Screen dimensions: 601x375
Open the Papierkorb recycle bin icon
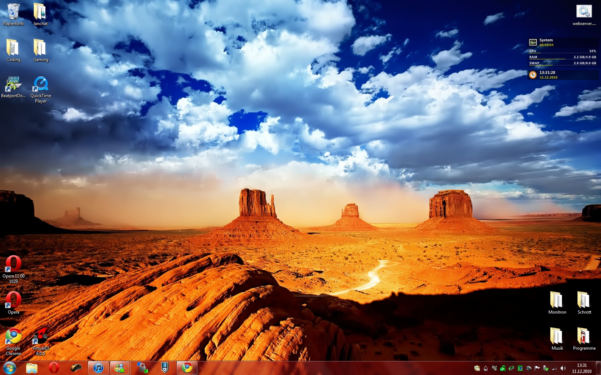pos(13,12)
